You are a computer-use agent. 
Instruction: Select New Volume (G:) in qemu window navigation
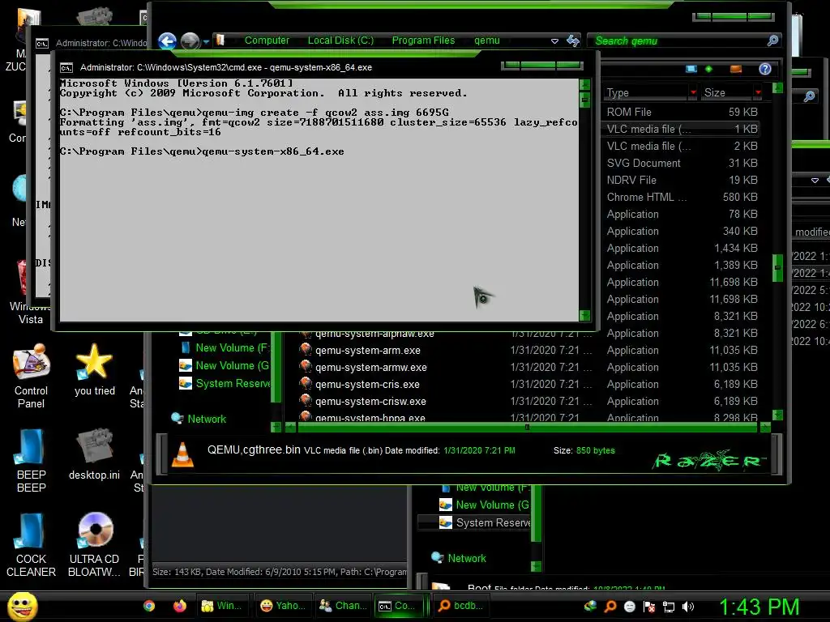[x=232, y=365]
